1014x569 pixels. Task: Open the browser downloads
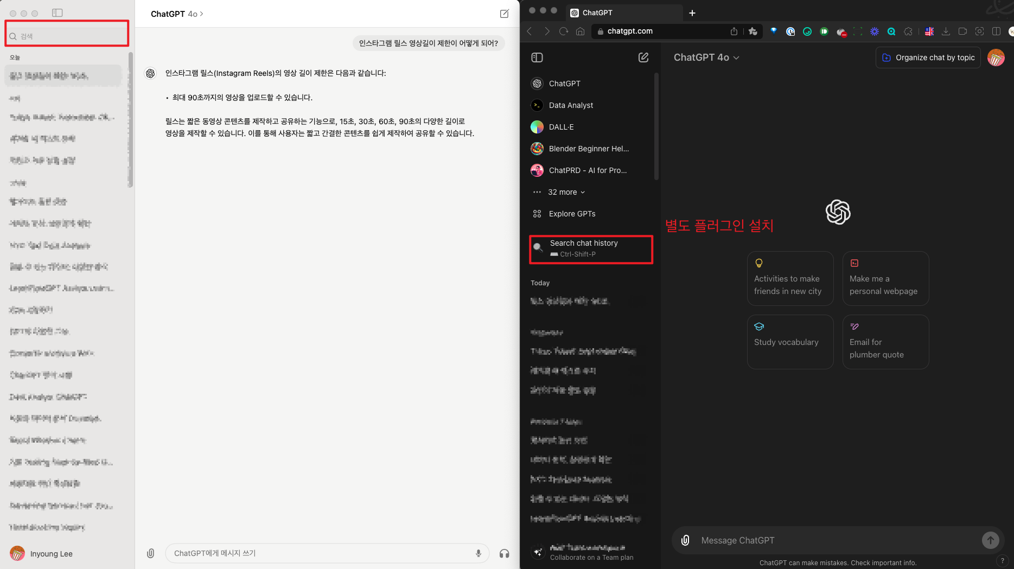pyautogui.click(x=946, y=31)
